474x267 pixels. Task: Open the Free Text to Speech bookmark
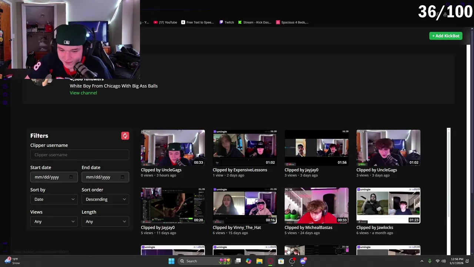click(x=197, y=22)
